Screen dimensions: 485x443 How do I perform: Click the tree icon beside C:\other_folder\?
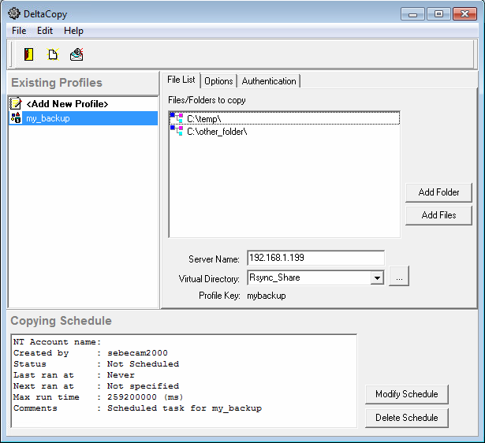tap(177, 131)
